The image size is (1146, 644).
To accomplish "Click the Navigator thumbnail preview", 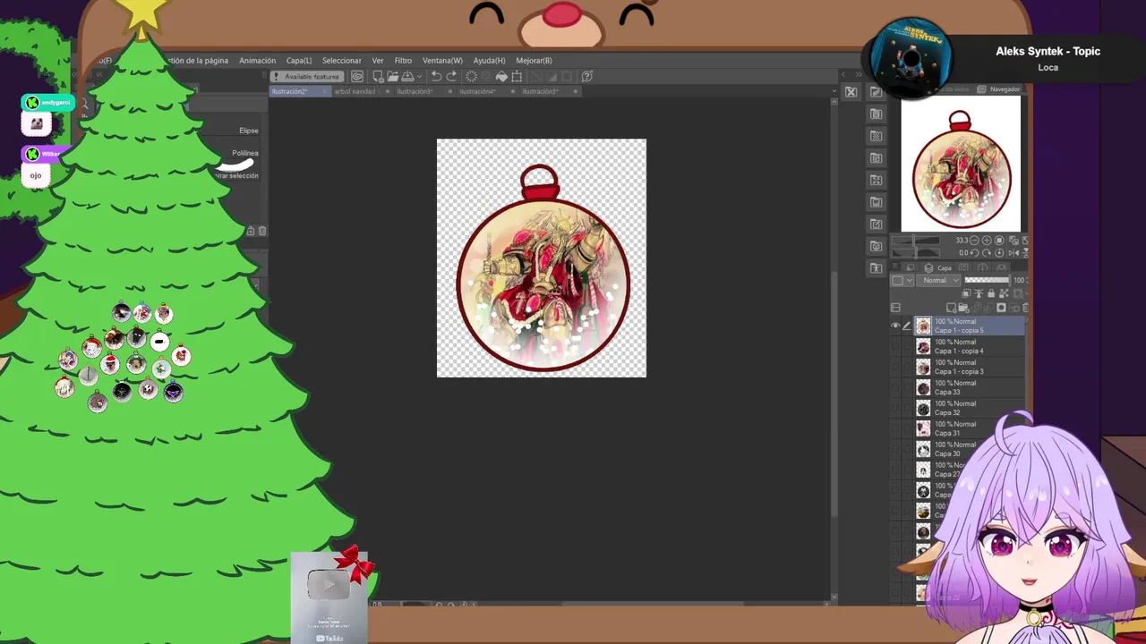I will pyautogui.click(x=961, y=164).
